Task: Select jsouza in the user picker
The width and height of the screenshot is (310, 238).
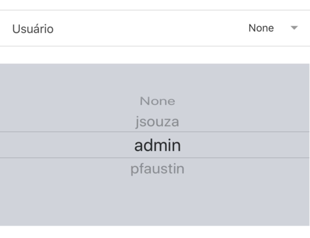Action: pos(157,122)
